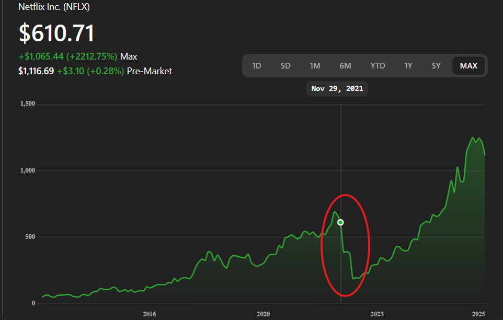
Task: Choose the 5Y time range
Action: [436, 66]
